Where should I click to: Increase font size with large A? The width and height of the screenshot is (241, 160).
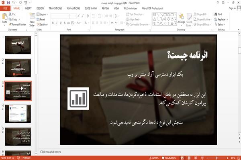79,16
